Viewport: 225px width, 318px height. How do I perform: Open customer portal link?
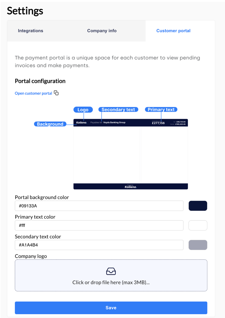tap(33, 93)
